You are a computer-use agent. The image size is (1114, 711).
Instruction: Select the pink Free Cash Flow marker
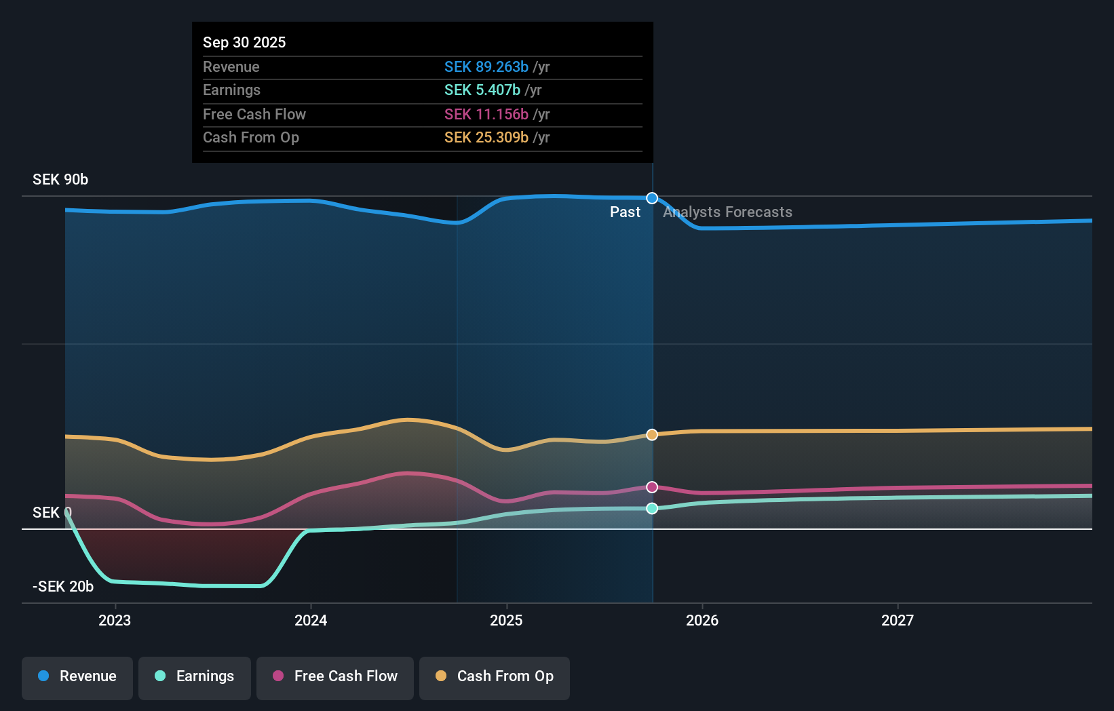652,486
